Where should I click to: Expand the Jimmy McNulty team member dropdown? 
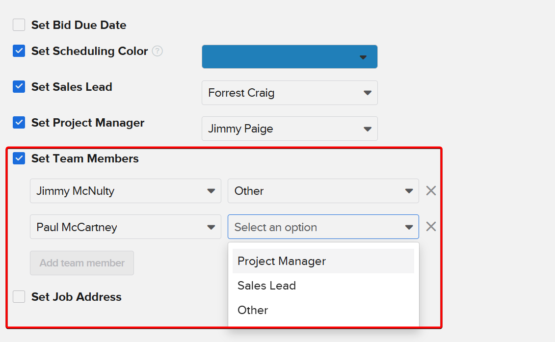(126, 191)
